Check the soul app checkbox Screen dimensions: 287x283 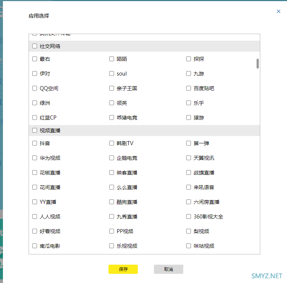click(111, 73)
